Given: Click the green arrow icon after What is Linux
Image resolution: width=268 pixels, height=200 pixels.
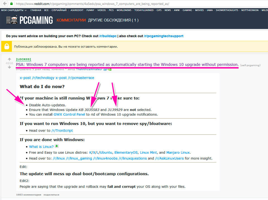Looking at the screenshot, I should 57,146.
